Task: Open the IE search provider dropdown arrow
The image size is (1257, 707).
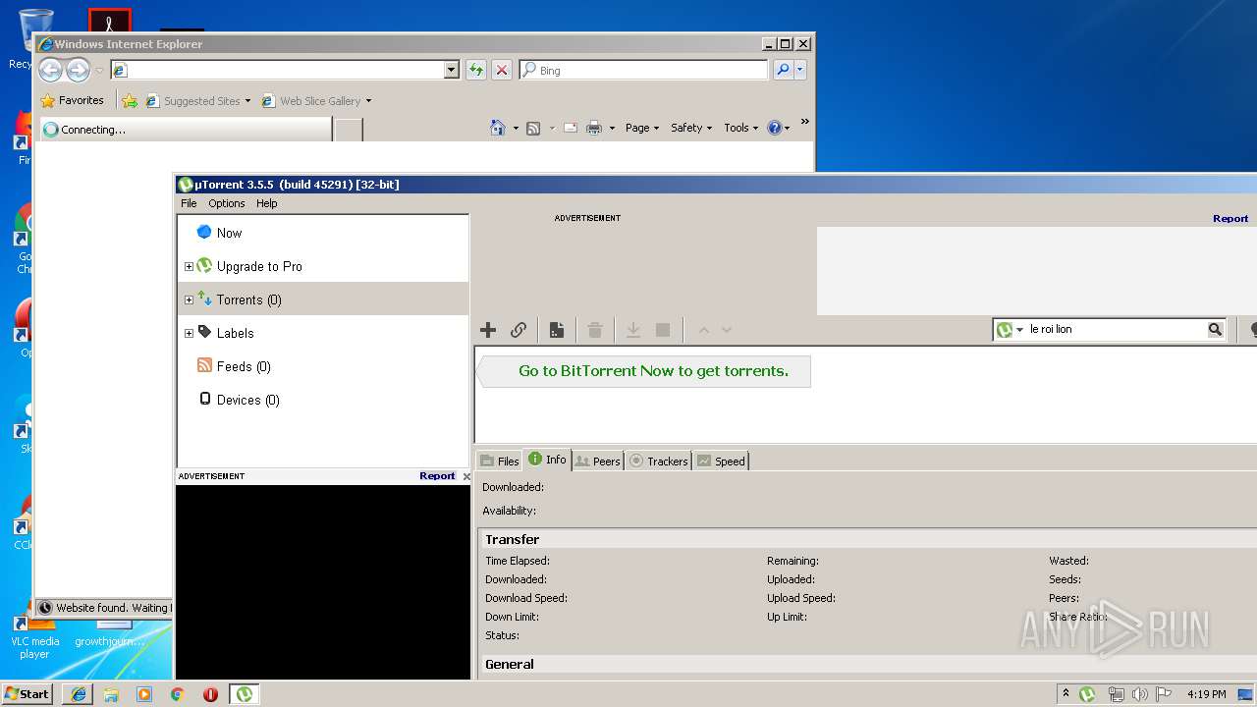Action: coord(800,70)
